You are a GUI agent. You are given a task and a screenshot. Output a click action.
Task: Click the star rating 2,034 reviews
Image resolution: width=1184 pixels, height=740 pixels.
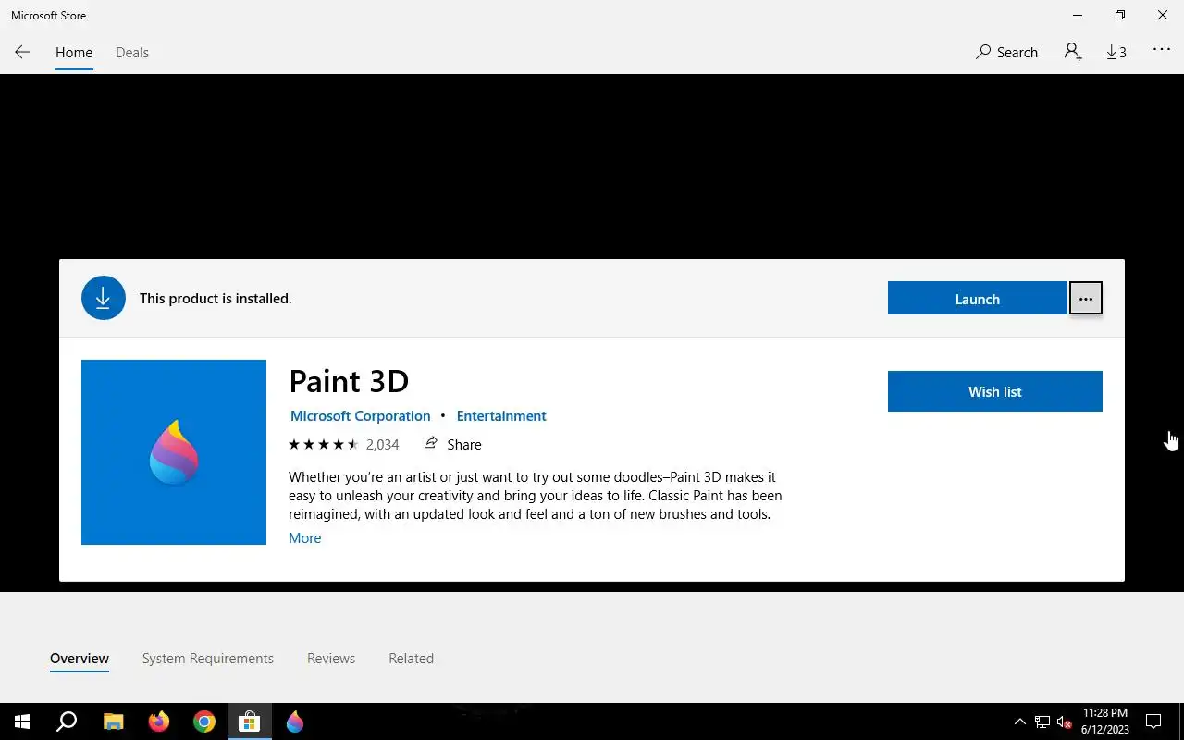343,444
